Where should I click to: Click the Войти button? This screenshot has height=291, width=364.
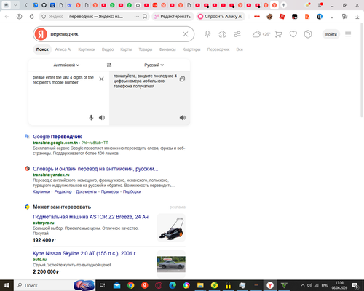(x=331, y=34)
